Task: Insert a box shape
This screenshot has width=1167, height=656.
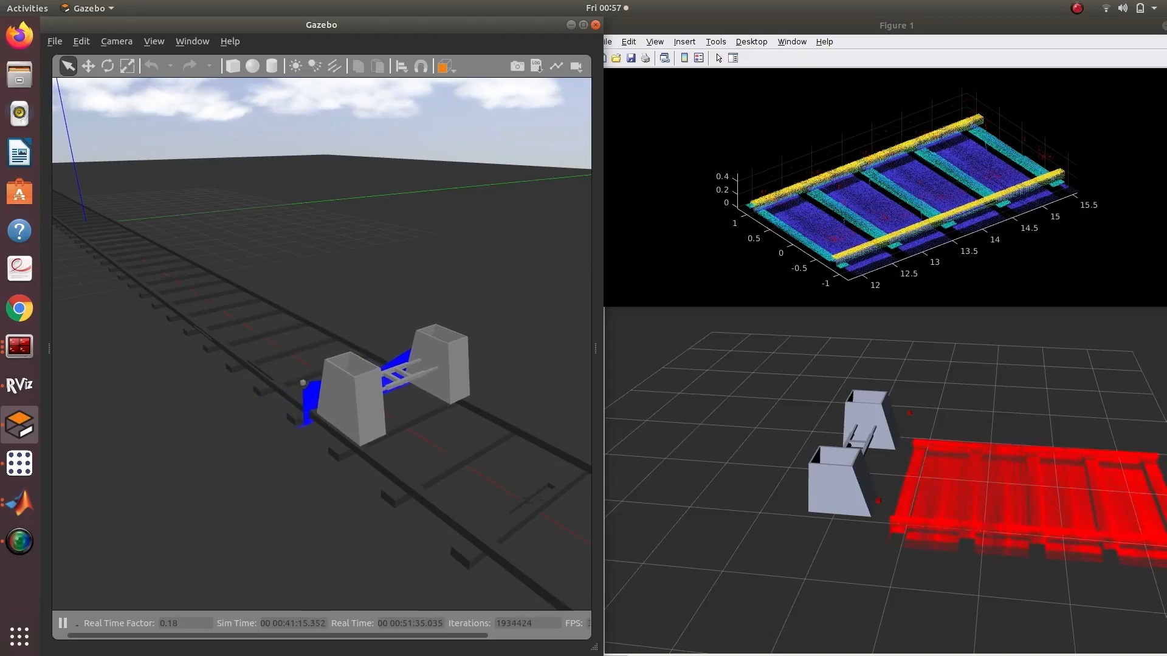Action: pyautogui.click(x=233, y=66)
